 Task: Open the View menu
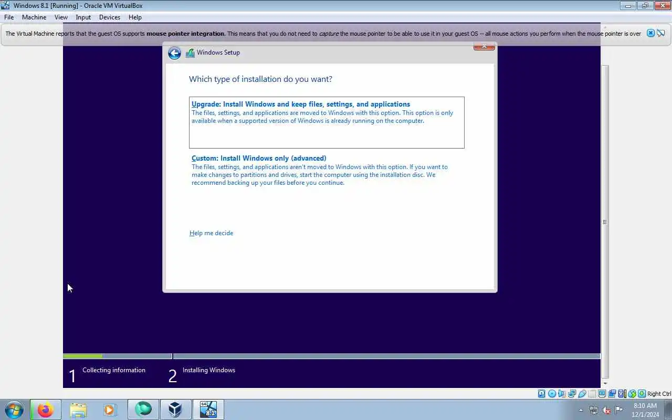click(x=61, y=17)
